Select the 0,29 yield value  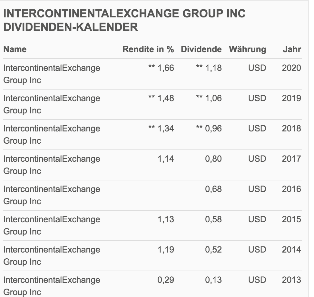[166, 280]
